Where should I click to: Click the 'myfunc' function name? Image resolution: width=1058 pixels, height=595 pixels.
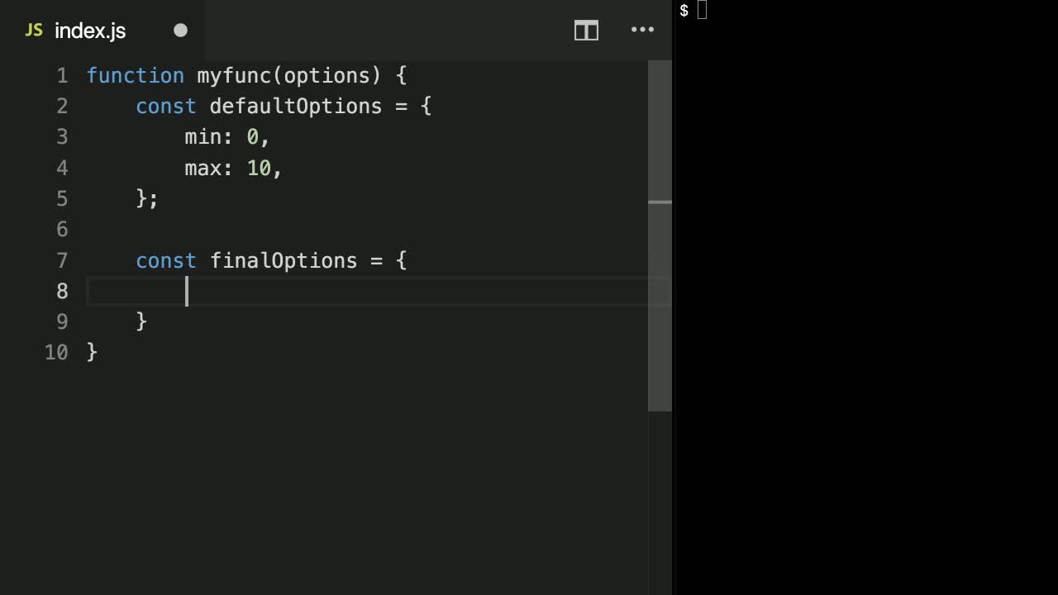234,76
